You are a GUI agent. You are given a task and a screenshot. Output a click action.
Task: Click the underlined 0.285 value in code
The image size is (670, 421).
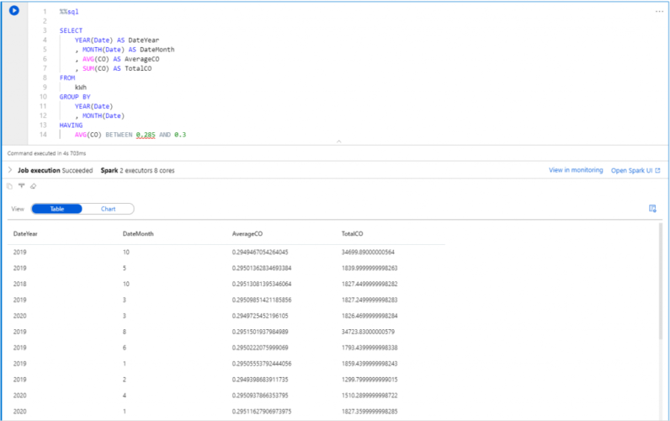(x=146, y=135)
